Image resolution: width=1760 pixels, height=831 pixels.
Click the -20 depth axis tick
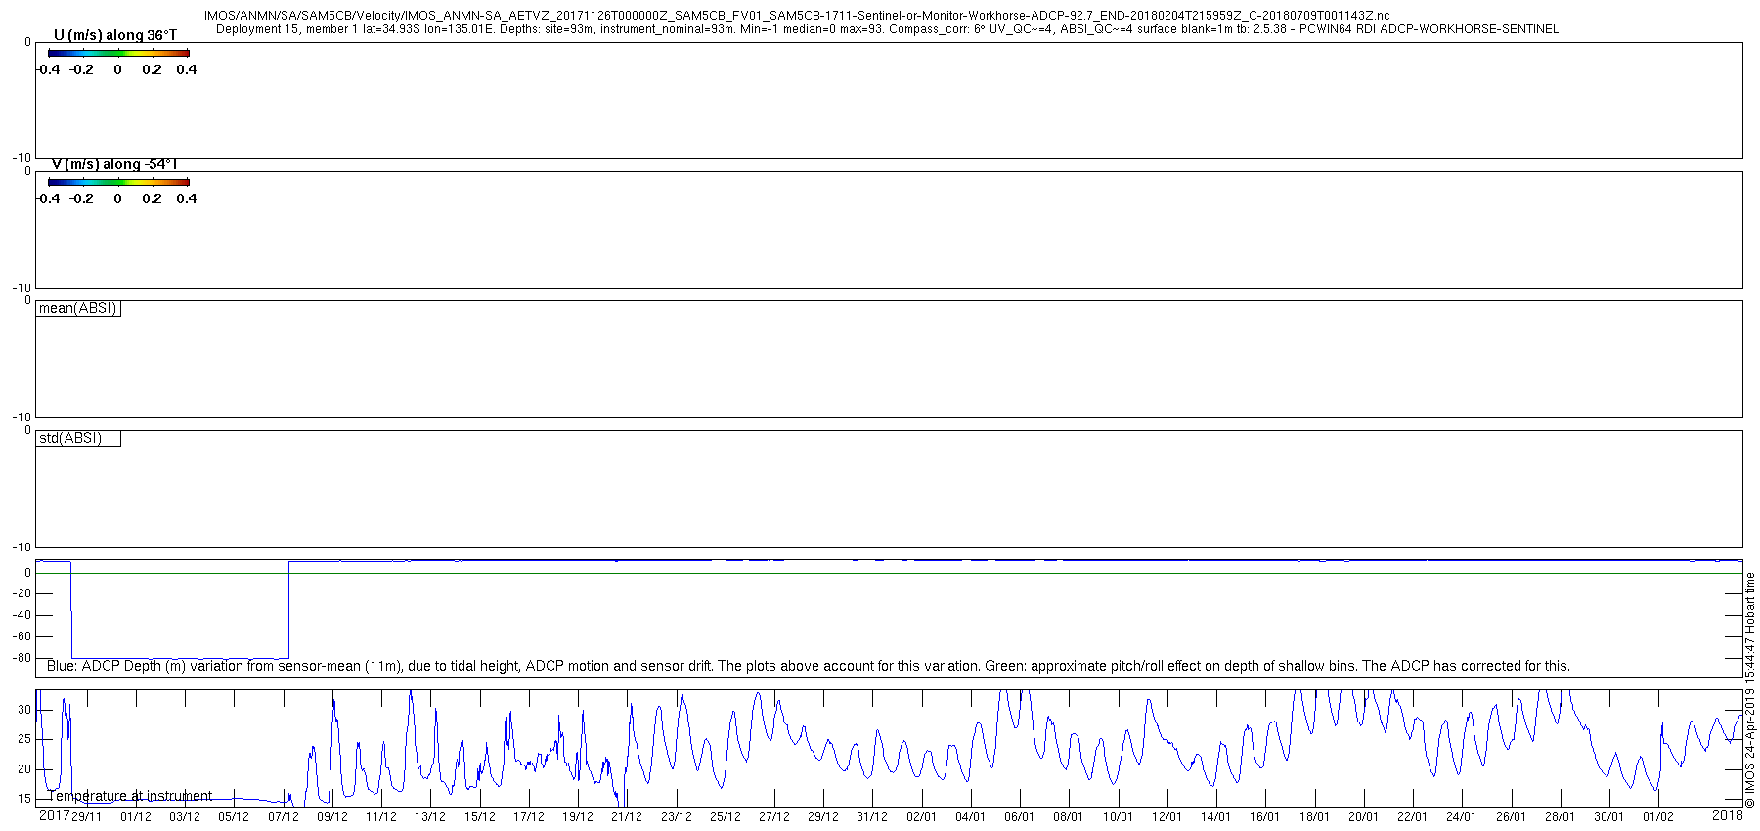pos(22,594)
